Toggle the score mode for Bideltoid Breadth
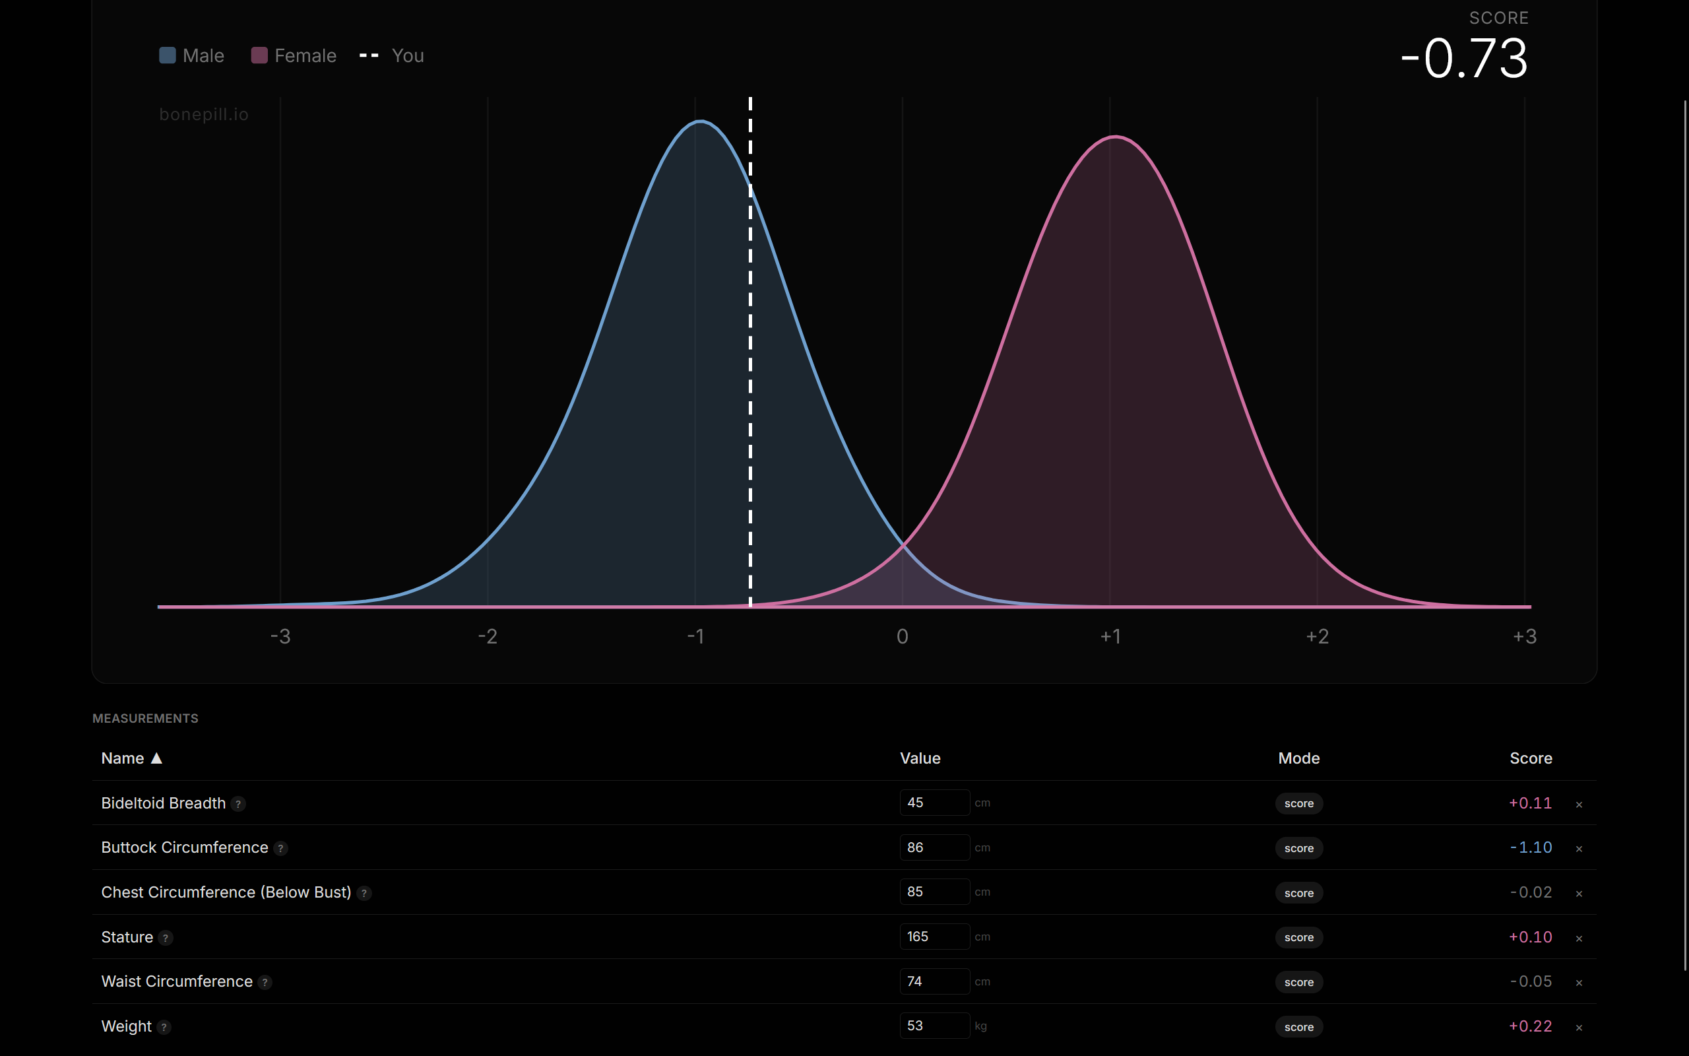This screenshot has width=1689, height=1056. click(1298, 804)
